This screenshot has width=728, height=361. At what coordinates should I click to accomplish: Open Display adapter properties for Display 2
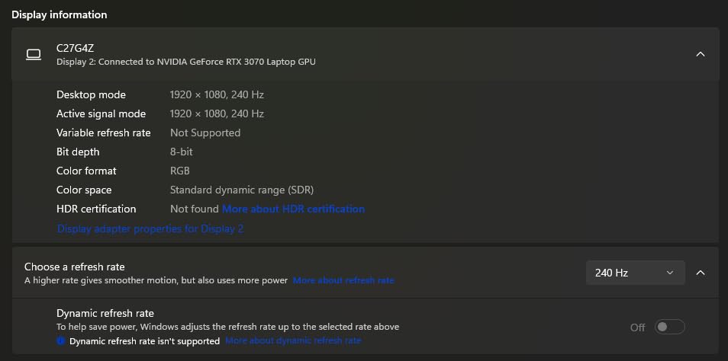tap(150, 228)
